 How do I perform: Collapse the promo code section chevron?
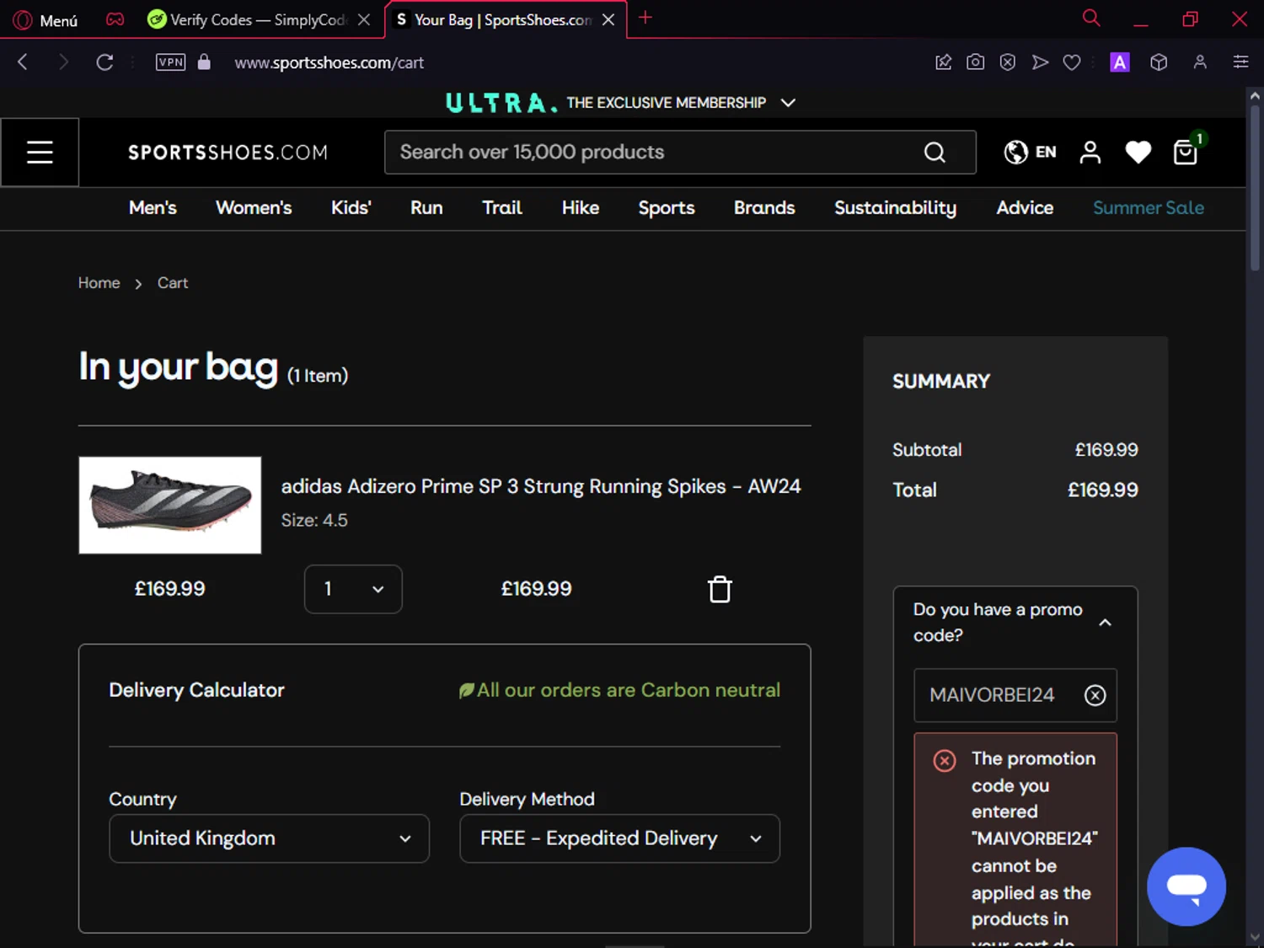(1105, 623)
